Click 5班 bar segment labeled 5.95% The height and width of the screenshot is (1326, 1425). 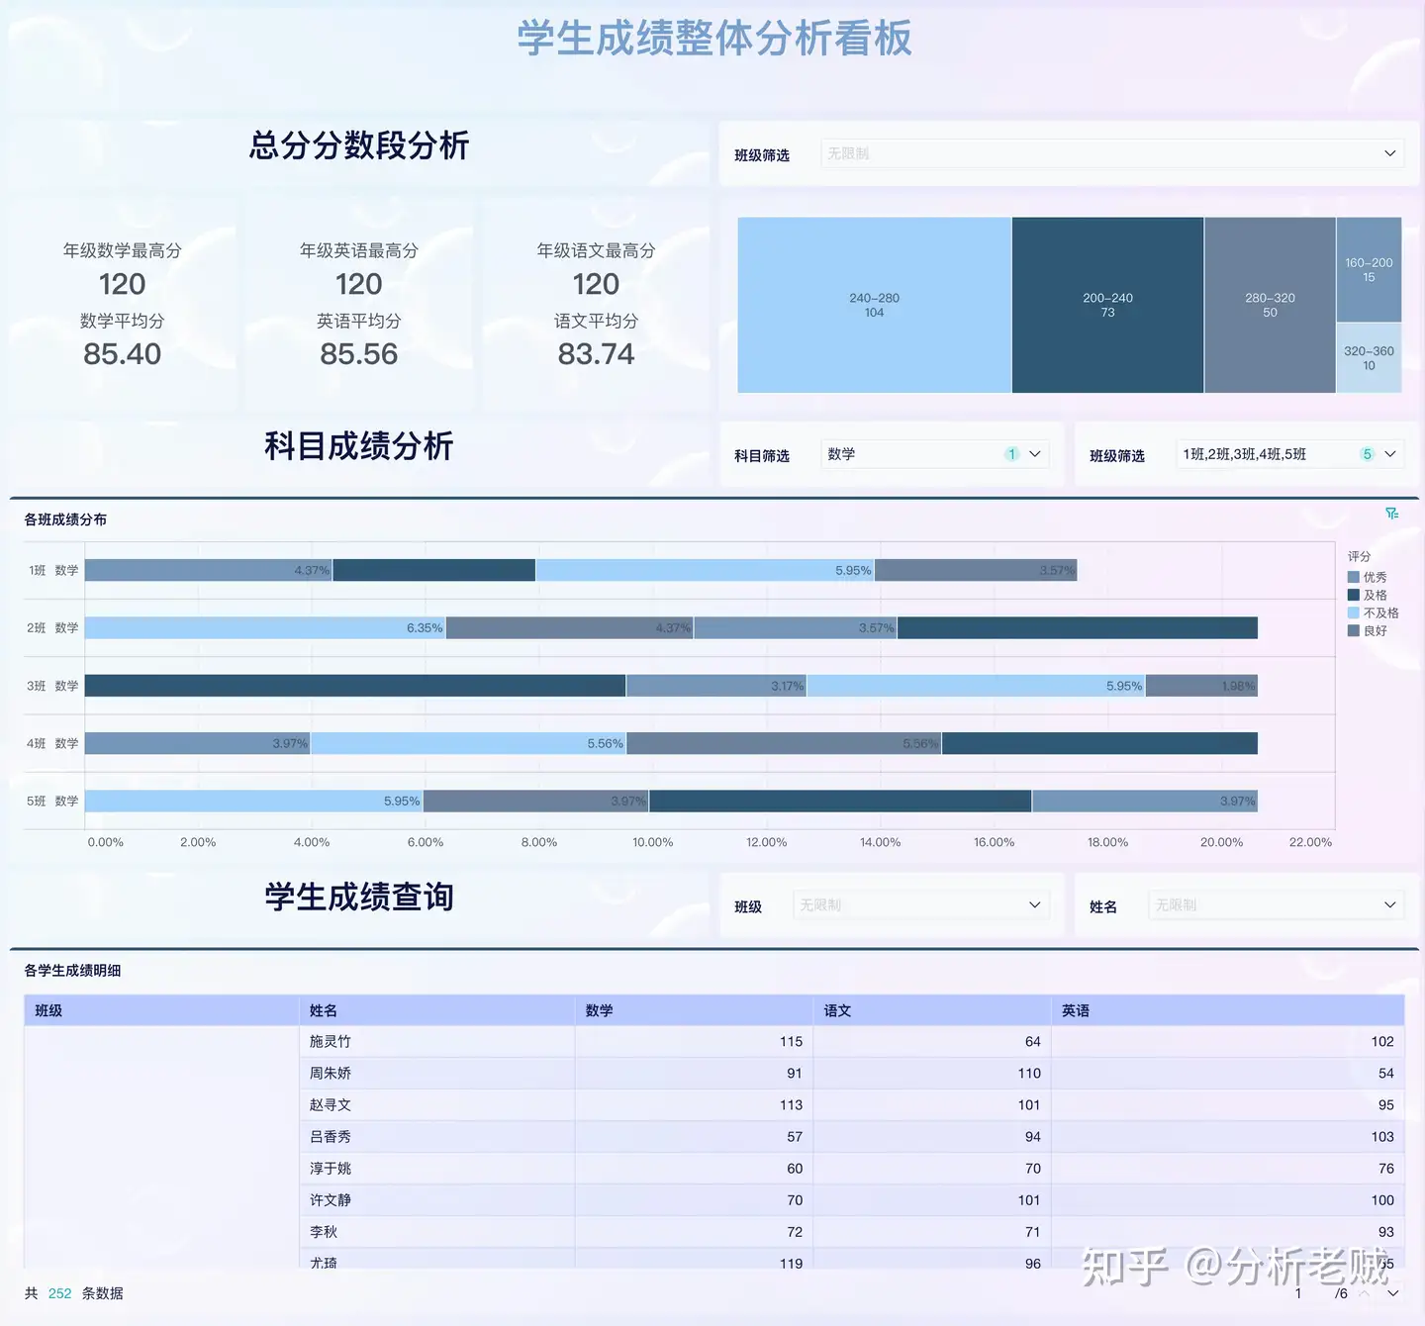click(254, 801)
